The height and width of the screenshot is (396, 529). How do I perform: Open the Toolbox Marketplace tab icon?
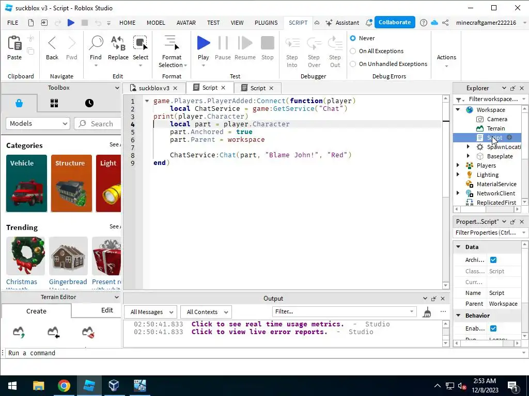(19, 103)
